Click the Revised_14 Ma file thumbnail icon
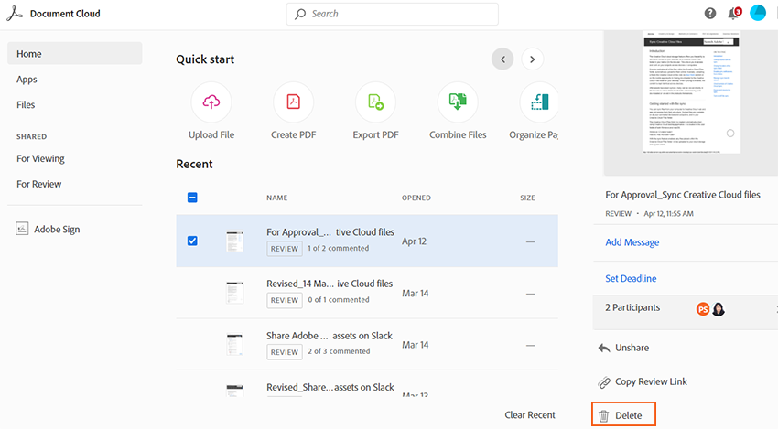 pos(234,293)
